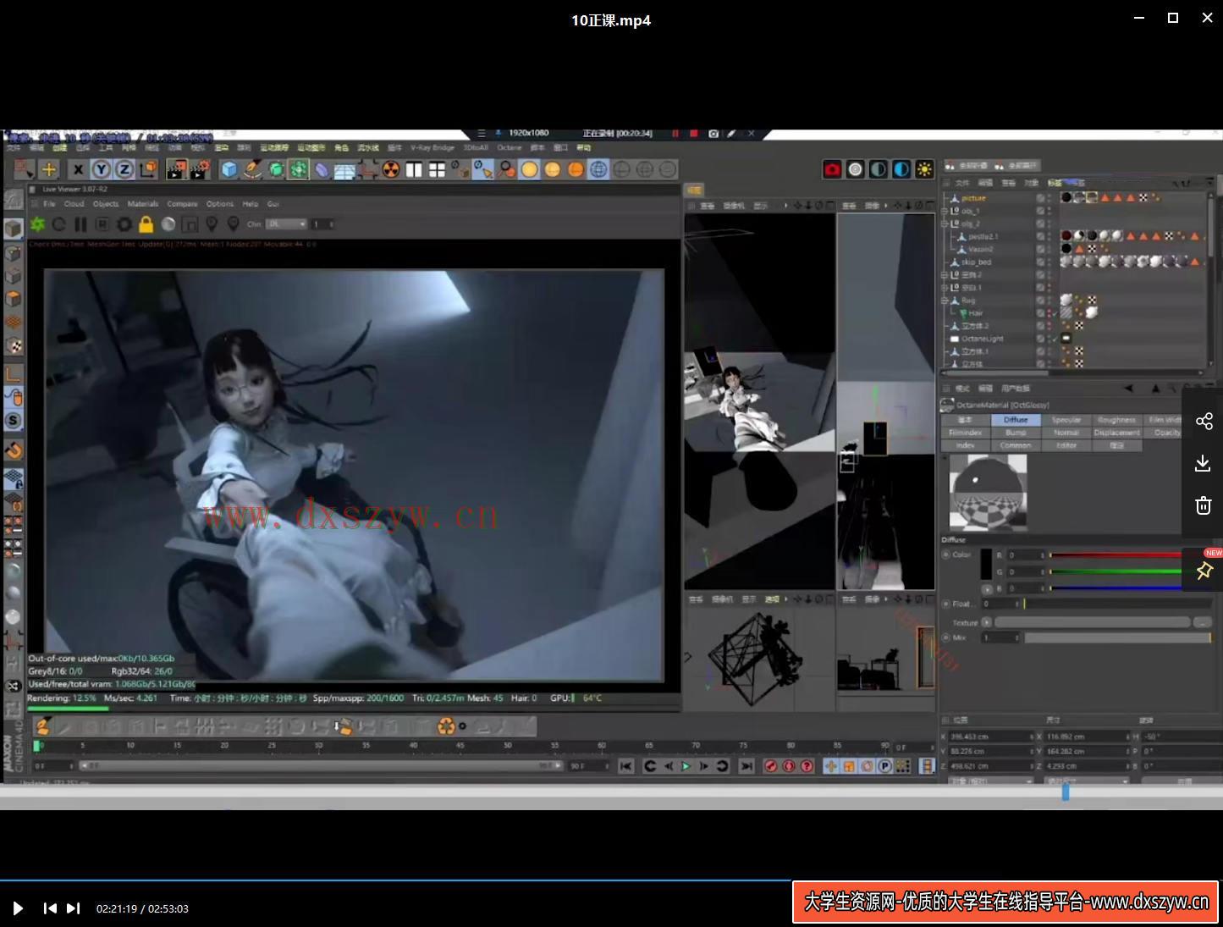Select the Diffuse material tab
1223x927 pixels.
coord(1016,420)
